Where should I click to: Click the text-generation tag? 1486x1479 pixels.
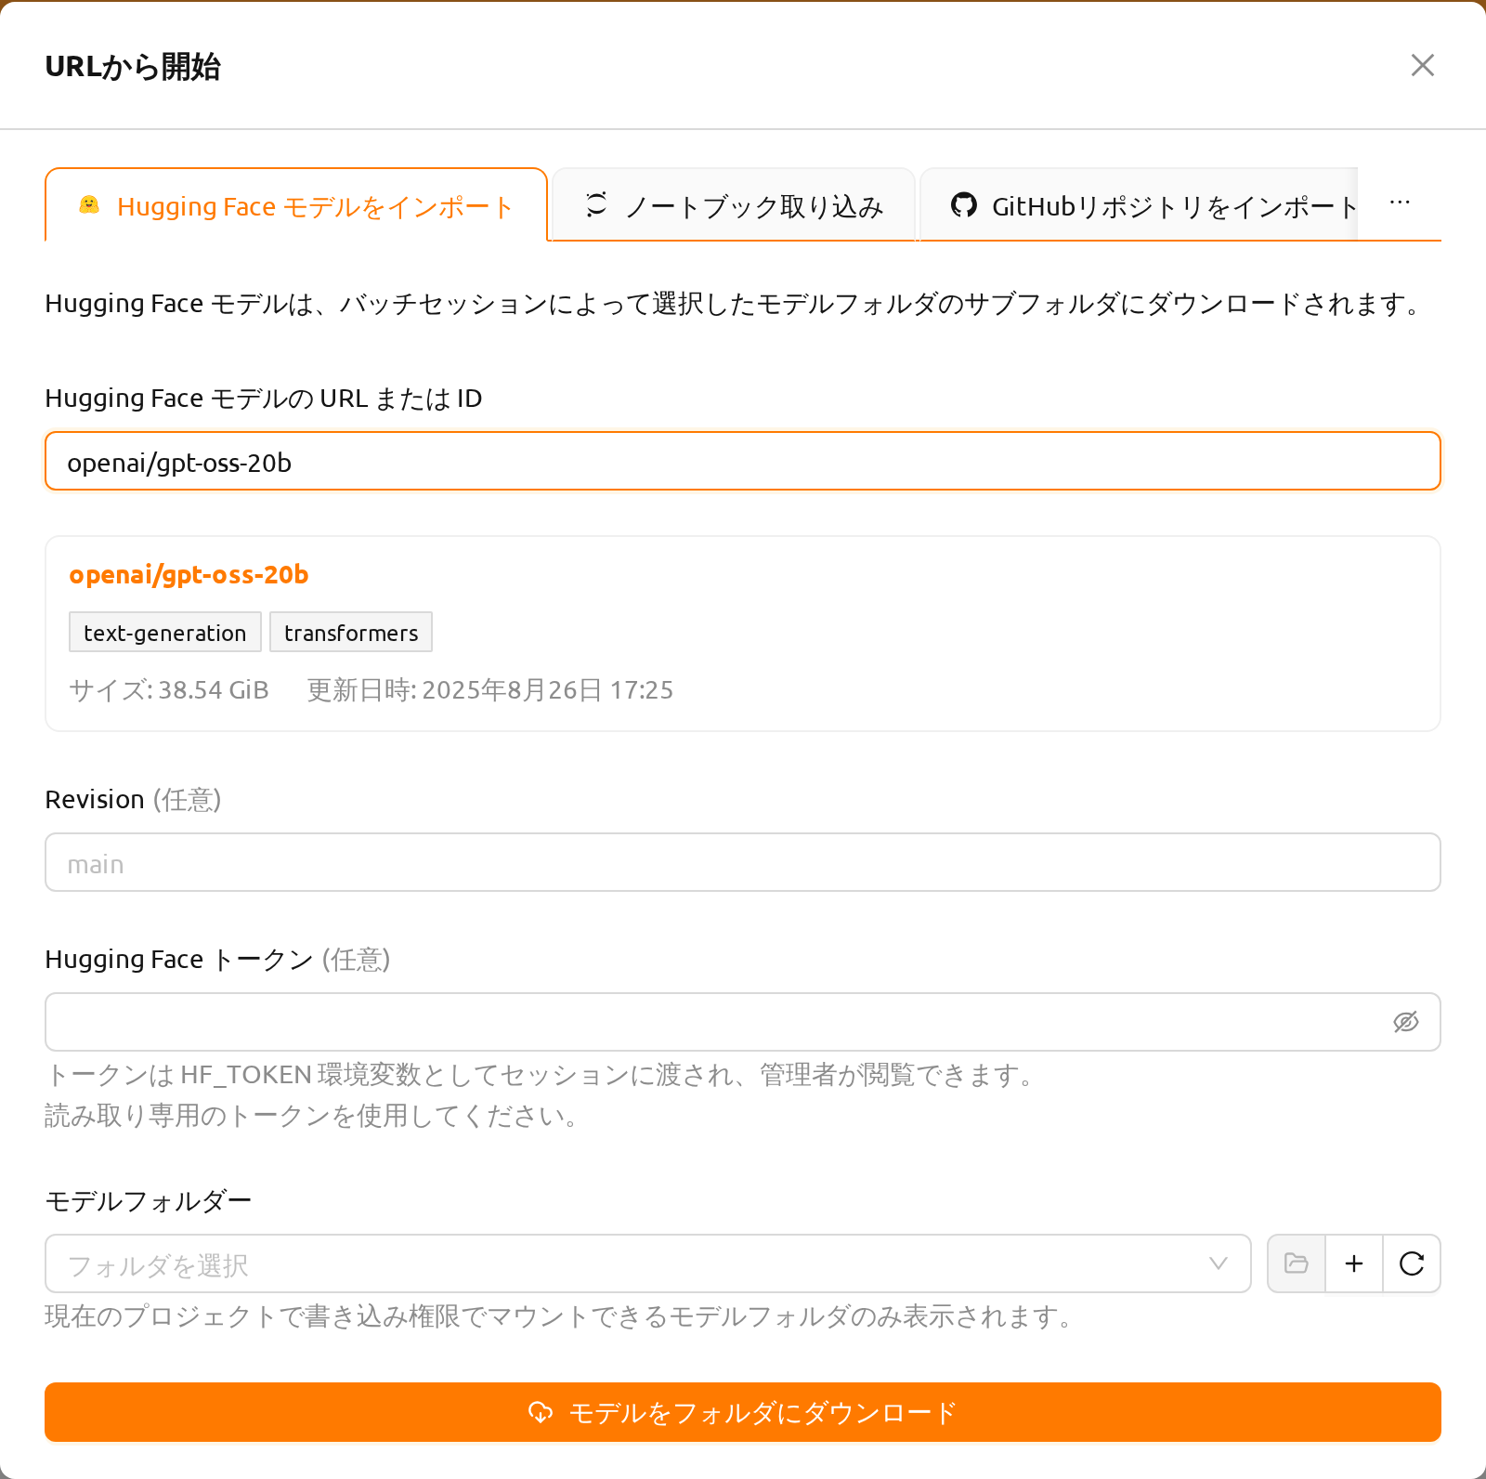[165, 633]
